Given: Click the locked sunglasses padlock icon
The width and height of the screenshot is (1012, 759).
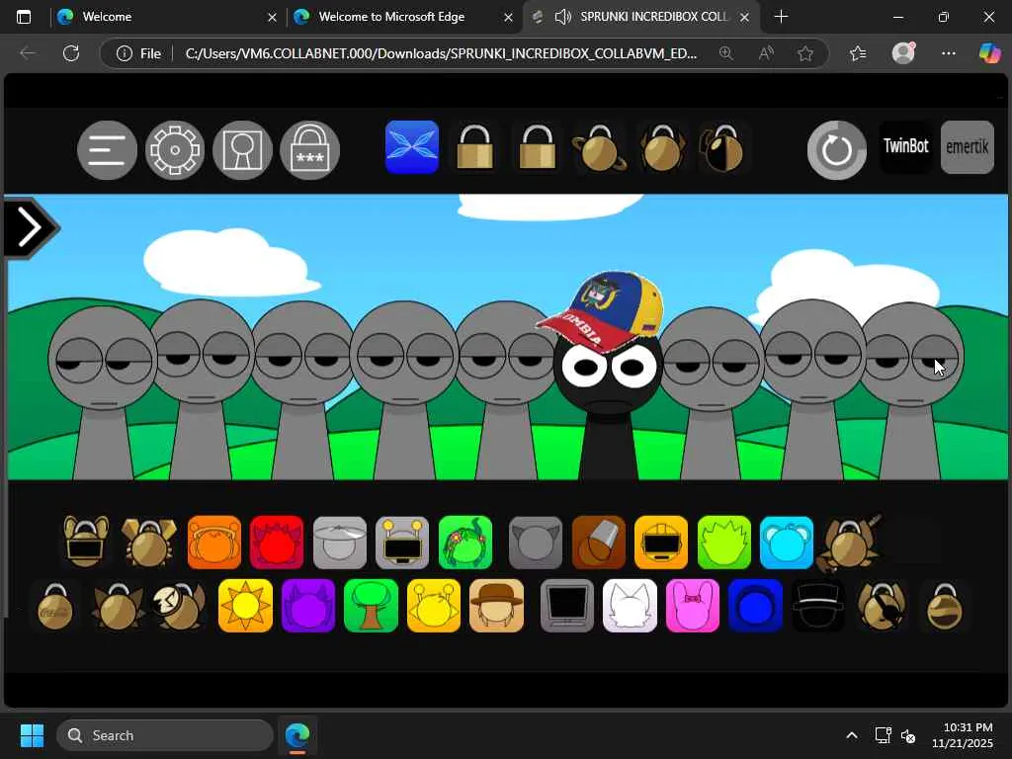Looking at the screenshot, I should [x=85, y=541].
